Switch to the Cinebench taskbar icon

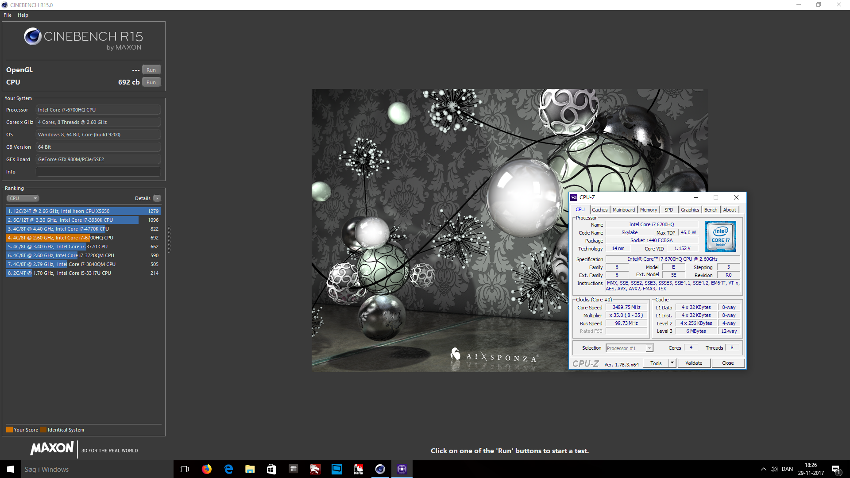pos(380,469)
